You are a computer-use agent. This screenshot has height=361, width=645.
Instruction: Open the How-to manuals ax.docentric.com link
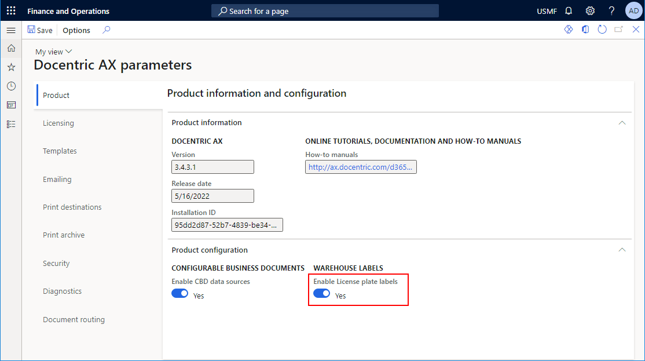(x=361, y=167)
